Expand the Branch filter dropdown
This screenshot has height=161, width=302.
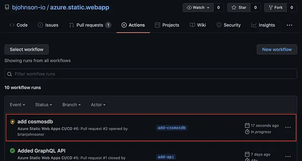click(71, 105)
